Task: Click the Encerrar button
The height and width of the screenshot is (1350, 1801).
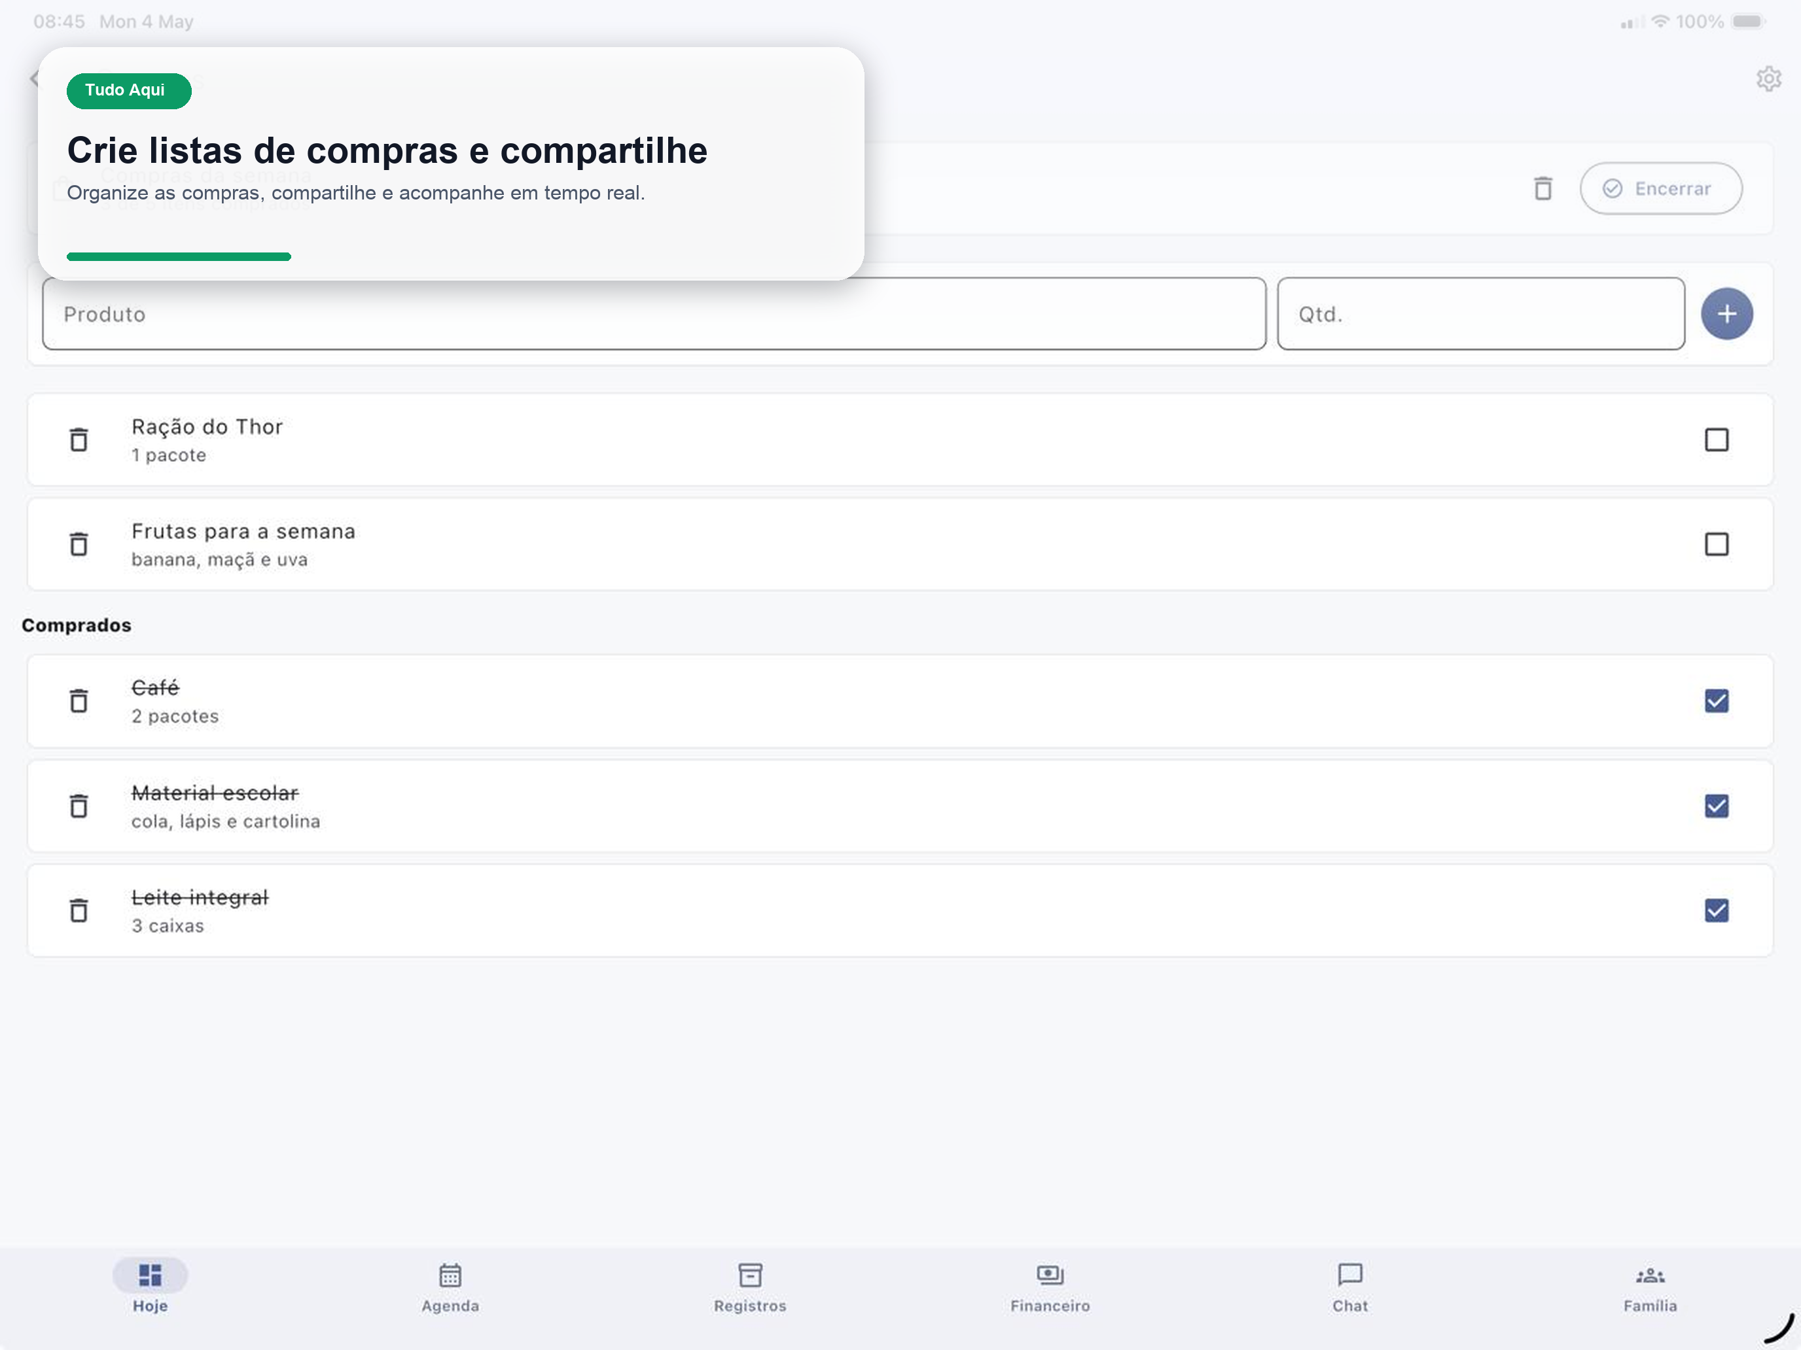Action: point(1660,188)
